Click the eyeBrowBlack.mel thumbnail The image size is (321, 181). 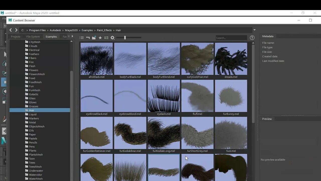97,96
